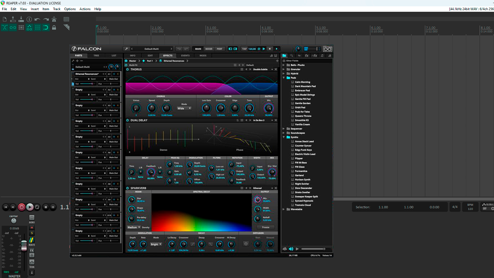Open the Falcon browser search tab
Screen dimensions: 494x278
292,56
